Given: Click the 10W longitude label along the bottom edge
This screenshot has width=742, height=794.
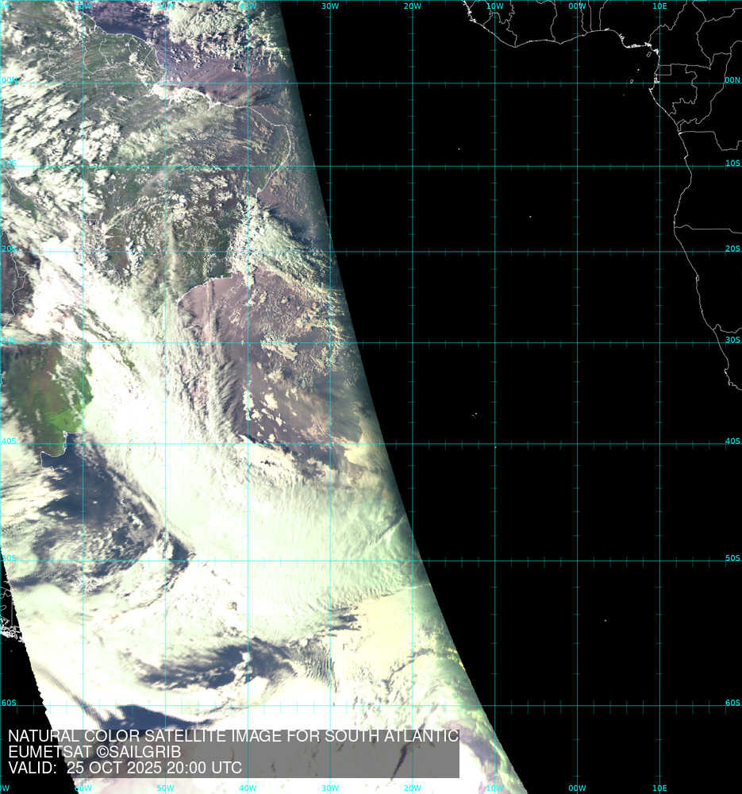Looking at the screenshot, I should (x=494, y=788).
